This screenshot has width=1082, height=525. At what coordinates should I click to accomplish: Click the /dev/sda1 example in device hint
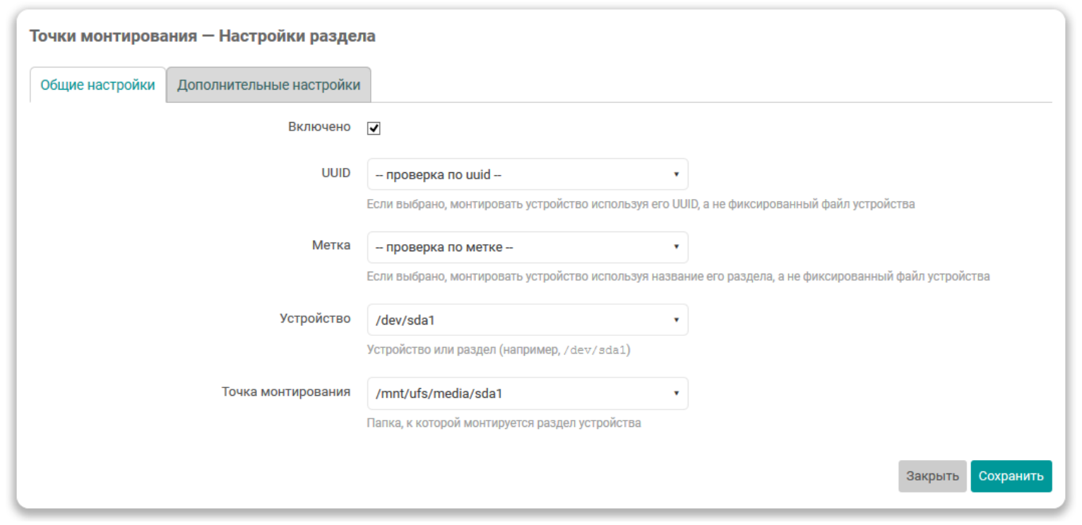tap(593, 350)
